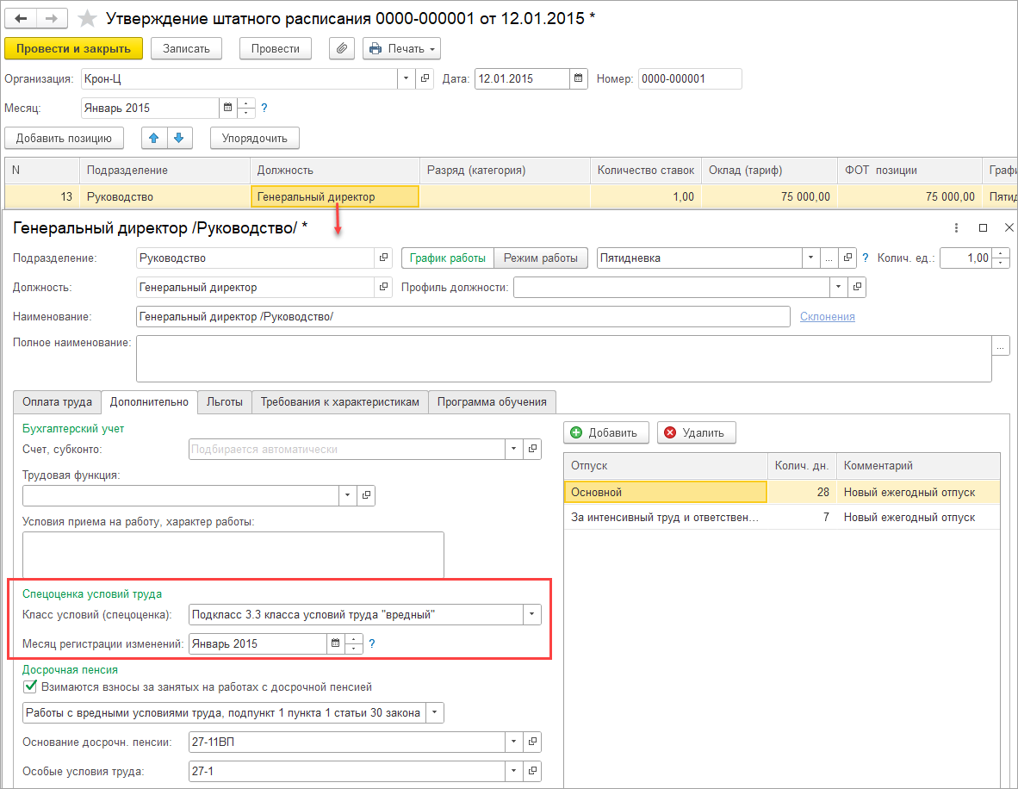Move position up with blue up arrow
This screenshot has width=1018, height=789.
coord(154,138)
